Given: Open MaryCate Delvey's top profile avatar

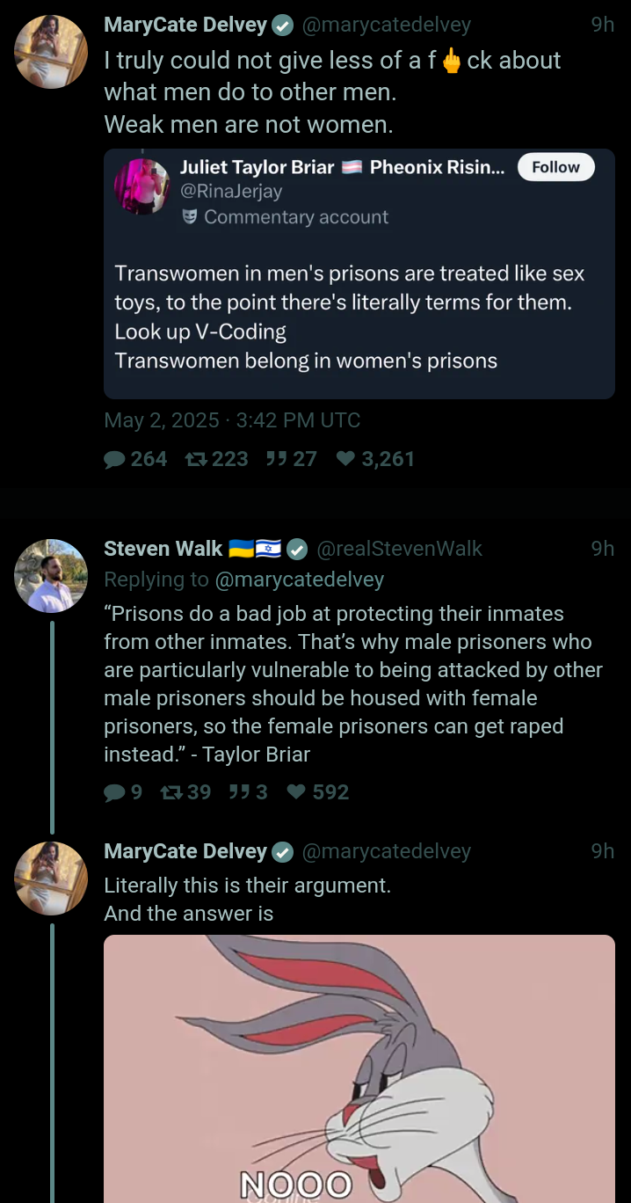Looking at the screenshot, I should coord(51,52).
